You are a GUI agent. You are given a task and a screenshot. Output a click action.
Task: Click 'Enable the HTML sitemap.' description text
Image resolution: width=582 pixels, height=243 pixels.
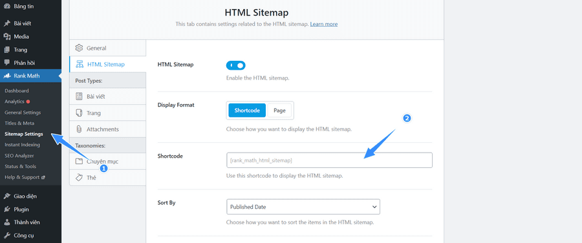[x=257, y=78]
